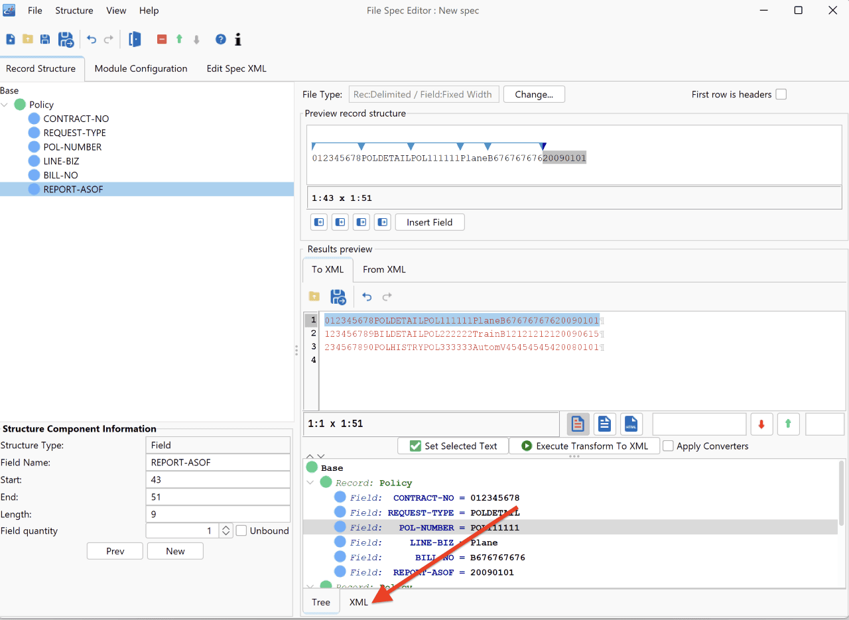Click the Set Selected Text button

(453, 446)
